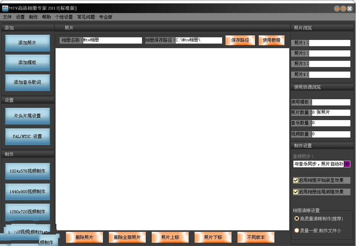Image resolution: width=356 pixels, height=246 pixels.
Task: Click into the 相册名称 input field
Action: tap(112, 40)
